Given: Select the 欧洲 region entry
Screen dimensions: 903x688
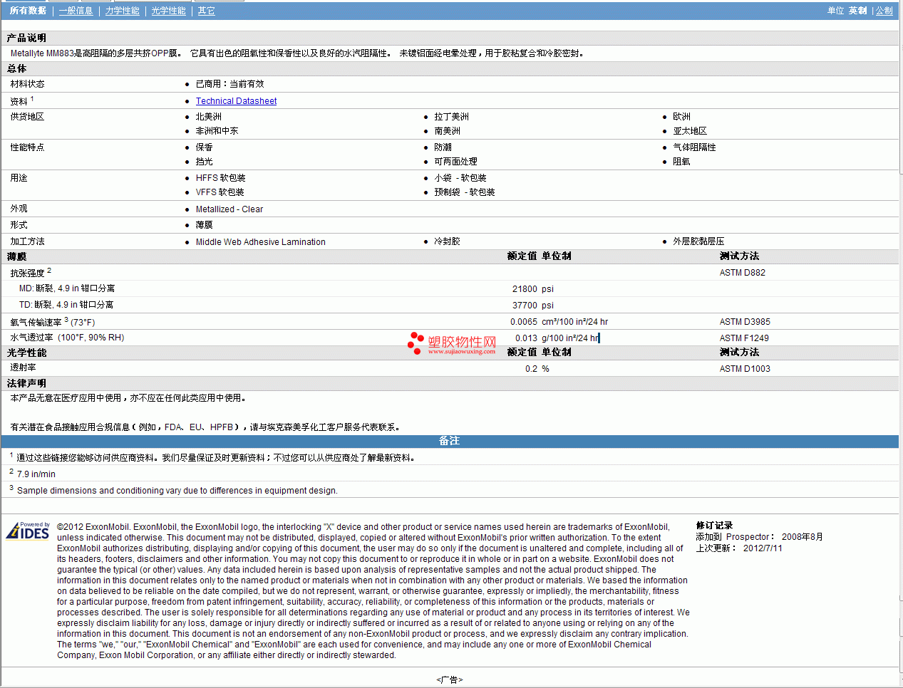Looking at the screenshot, I should coord(682,117).
